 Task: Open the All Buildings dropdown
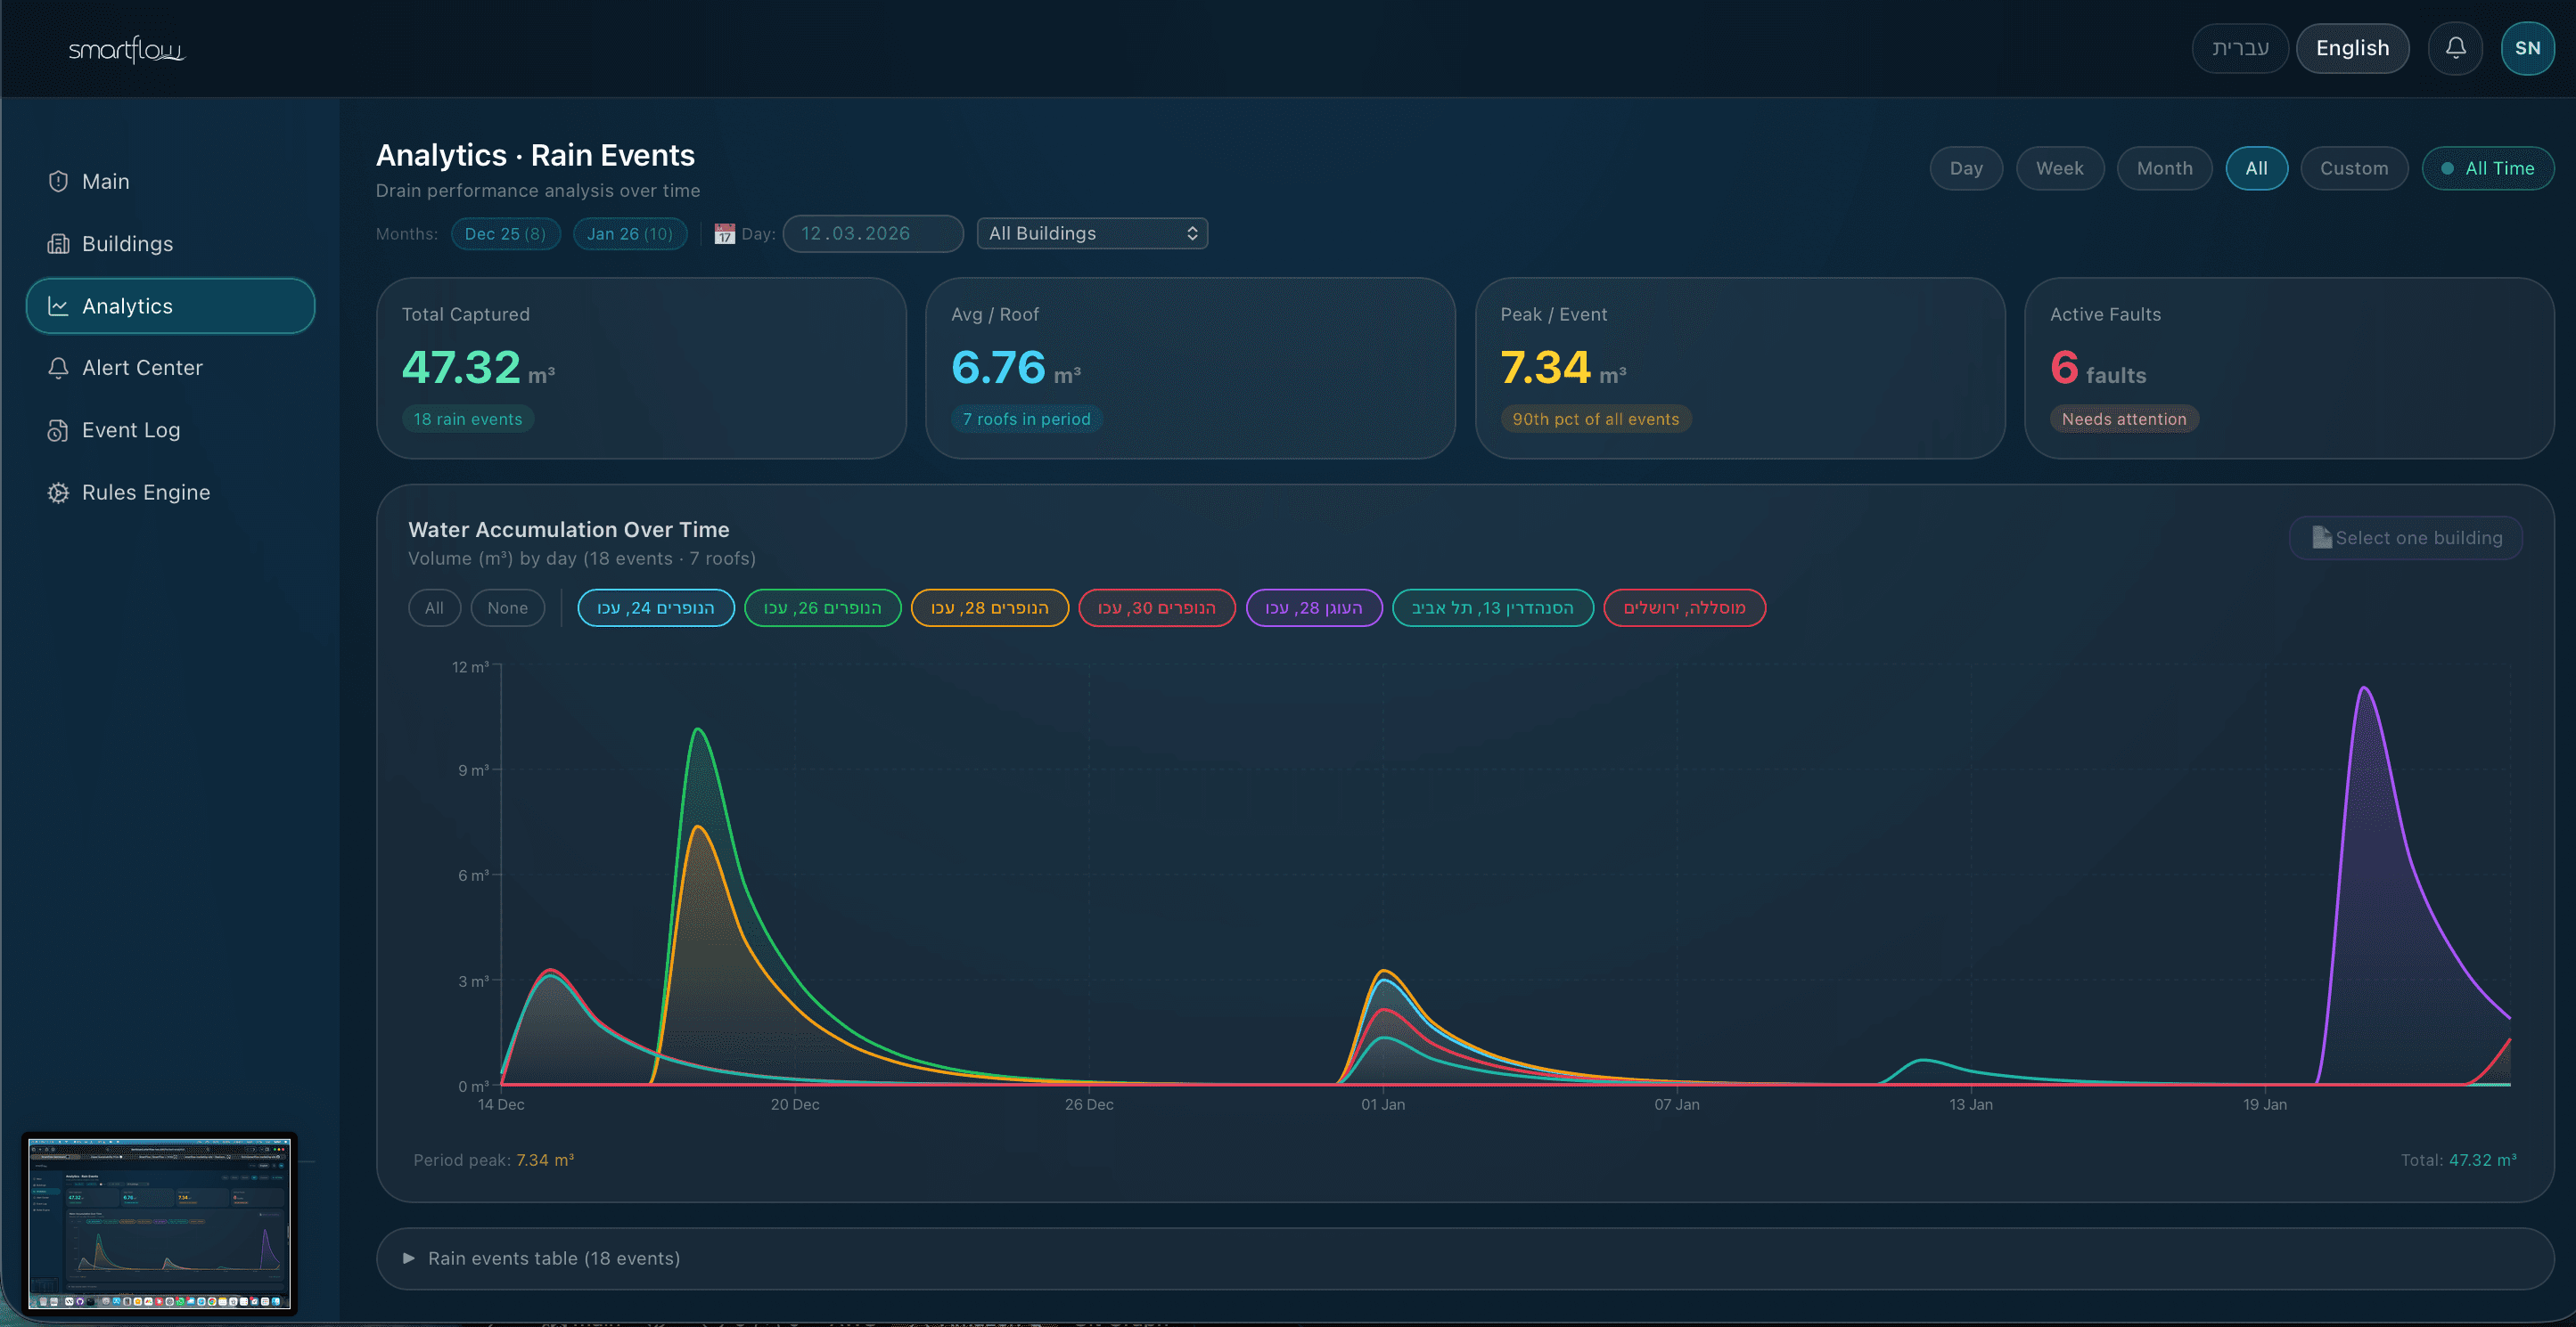point(1092,232)
